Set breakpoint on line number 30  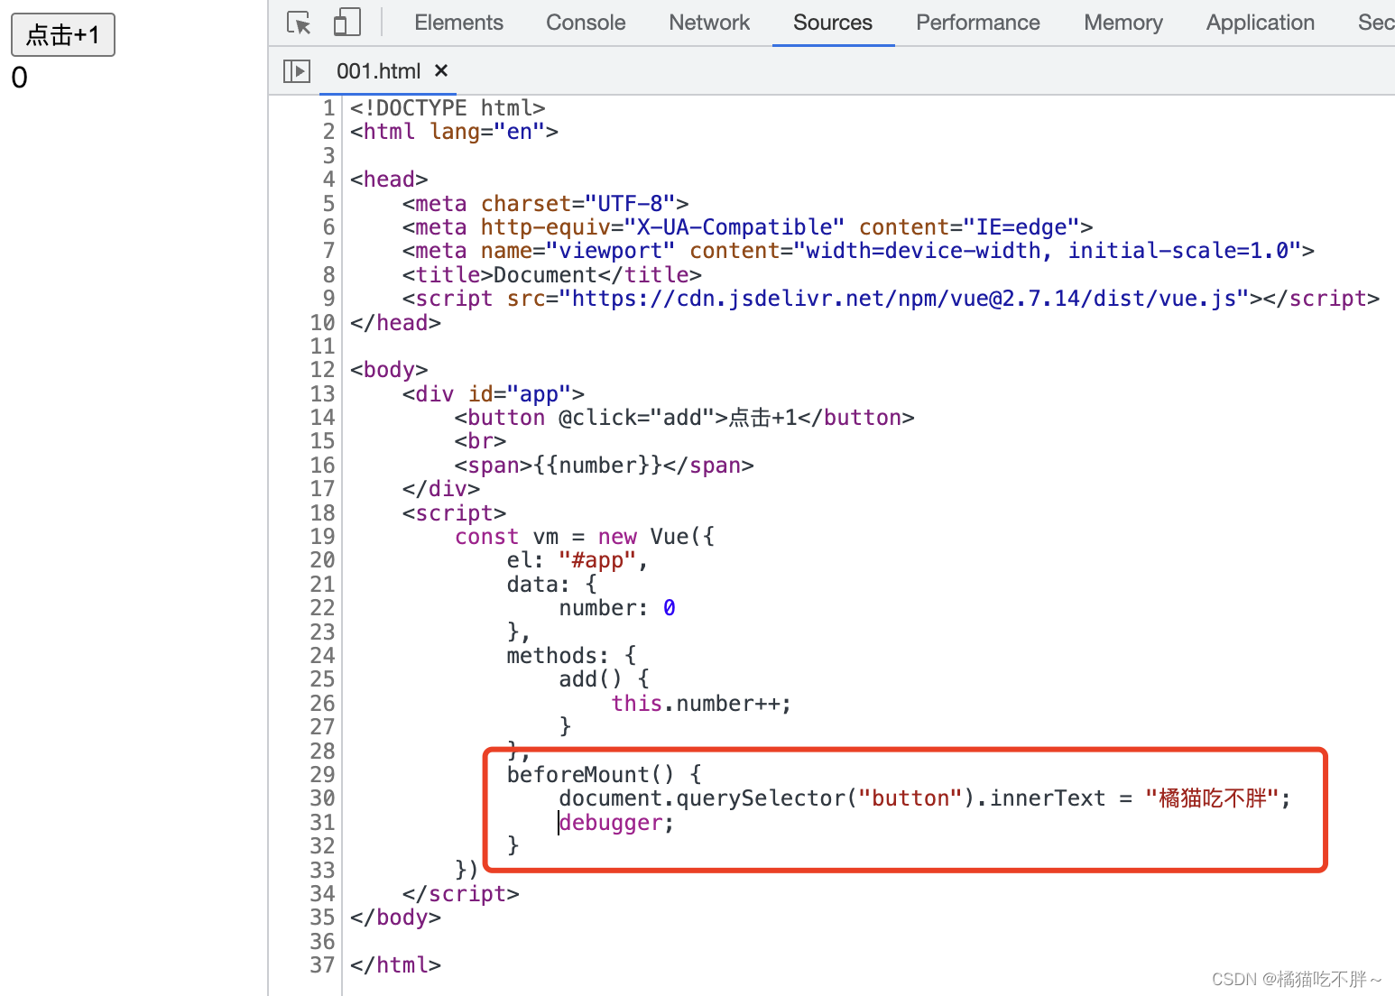click(322, 798)
